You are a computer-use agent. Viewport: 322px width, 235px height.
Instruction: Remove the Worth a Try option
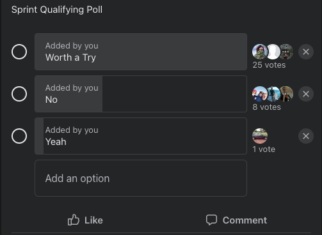point(306,52)
